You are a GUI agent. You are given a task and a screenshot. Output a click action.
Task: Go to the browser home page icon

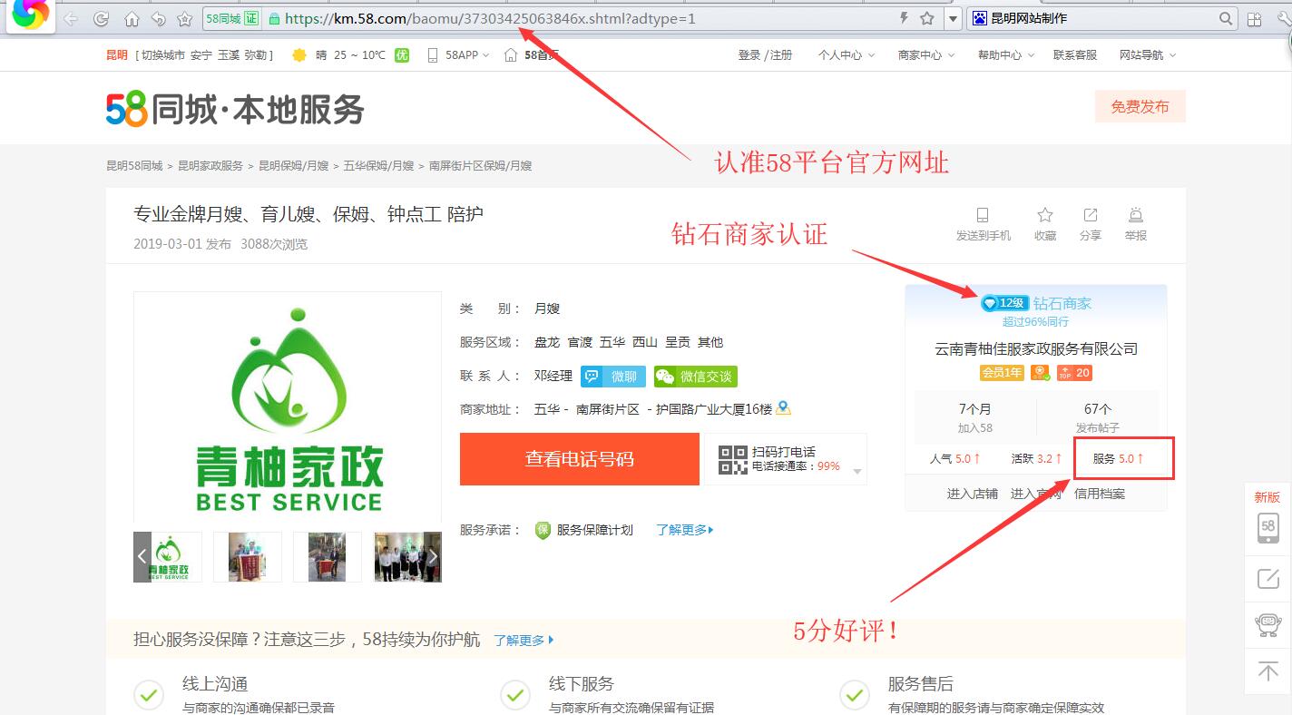[132, 18]
